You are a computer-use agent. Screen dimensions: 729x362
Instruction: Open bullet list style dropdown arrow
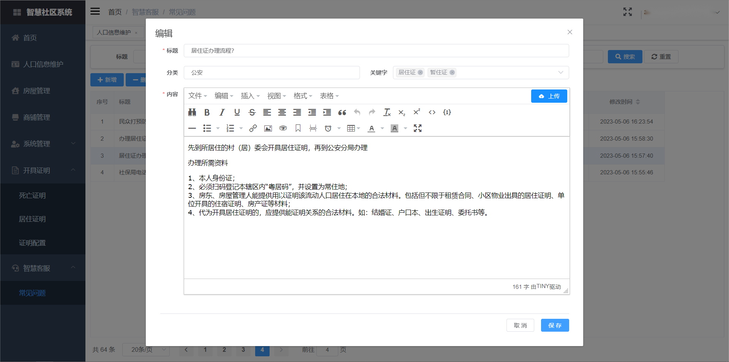[x=218, y=129]
